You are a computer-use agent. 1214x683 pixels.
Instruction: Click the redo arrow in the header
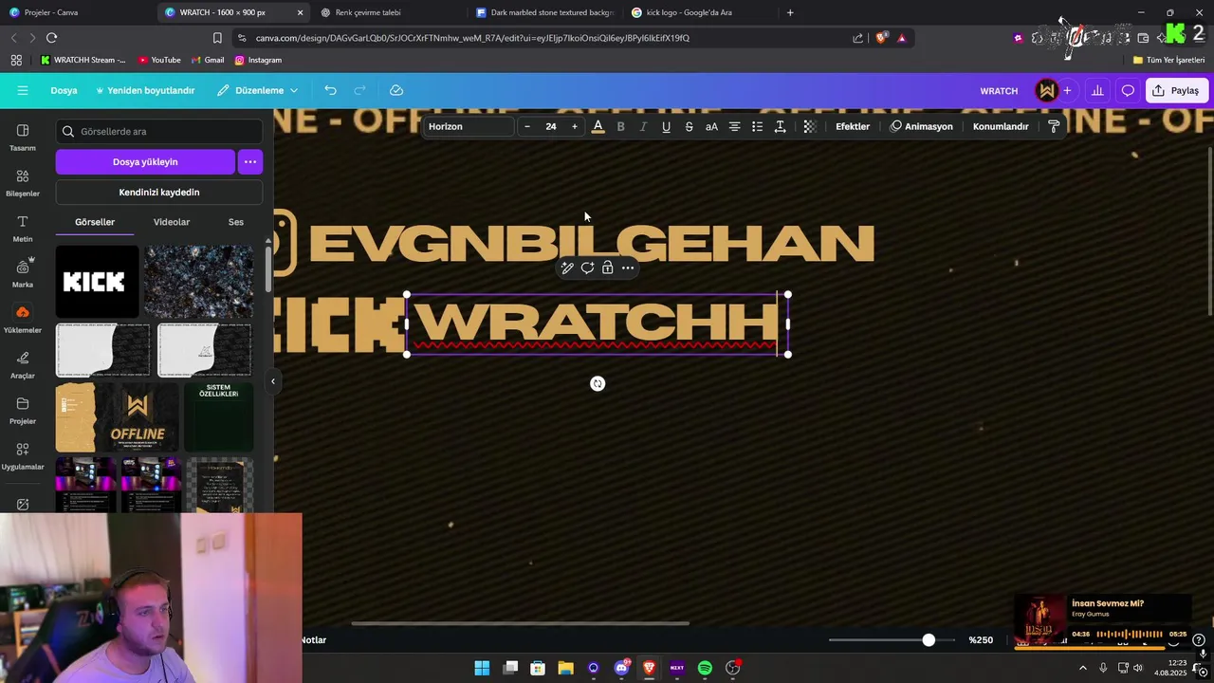pos(359,90)
